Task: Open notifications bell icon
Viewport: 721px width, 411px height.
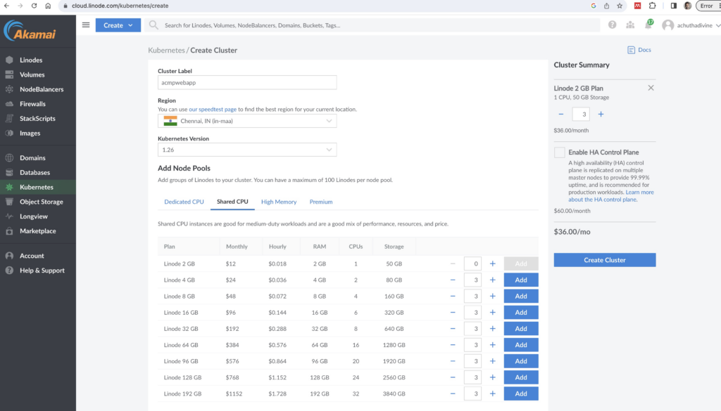Action: click(x=648, y=25)
